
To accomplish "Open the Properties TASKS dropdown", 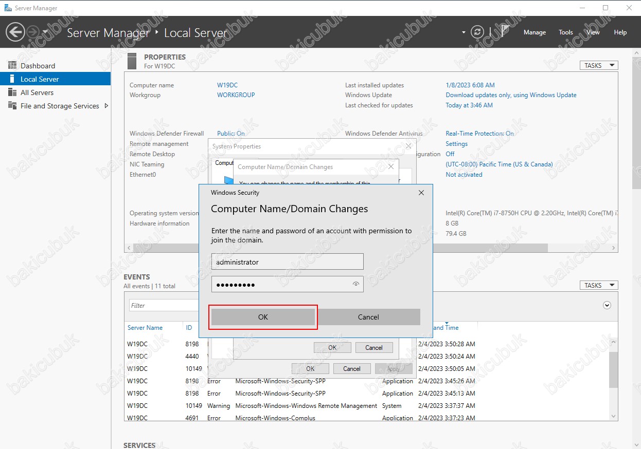I will [x=598, y=65].
